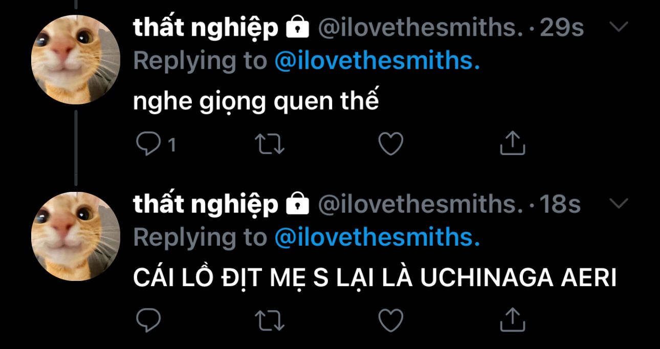Open "thất nghiệp" display name on 18s tweet

tap(206, 205)
